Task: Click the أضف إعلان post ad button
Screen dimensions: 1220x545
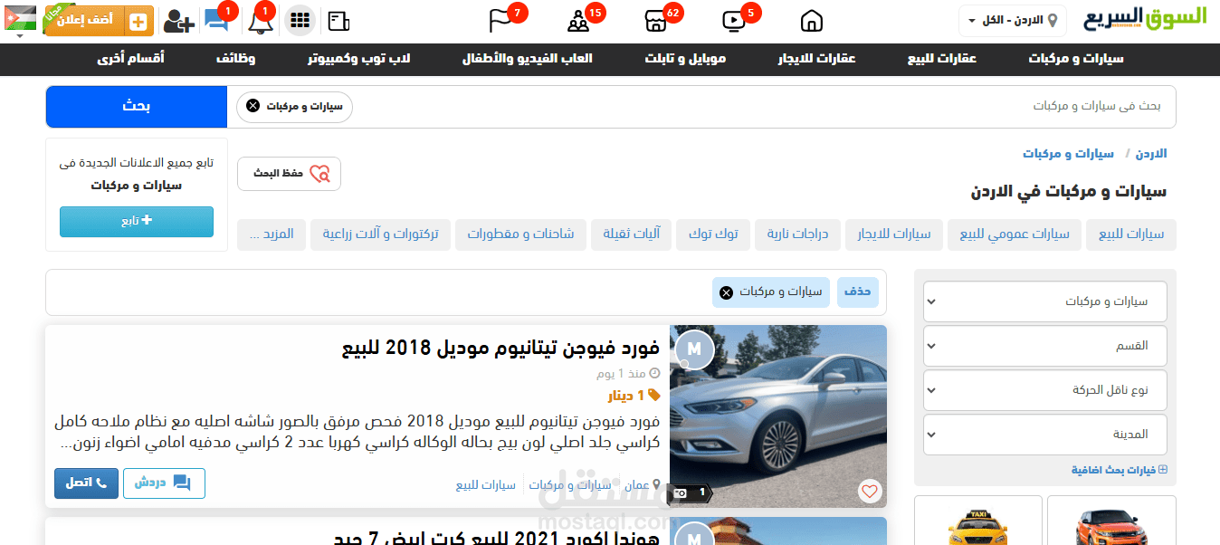Action: pos(99,20)
